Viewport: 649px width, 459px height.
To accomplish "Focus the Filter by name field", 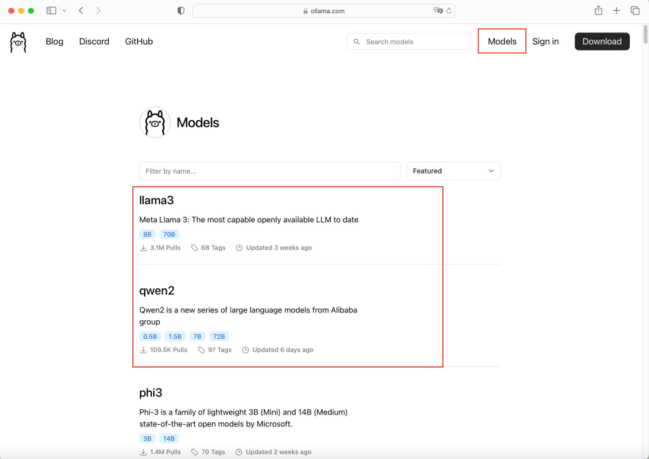I will coord(270,171).
